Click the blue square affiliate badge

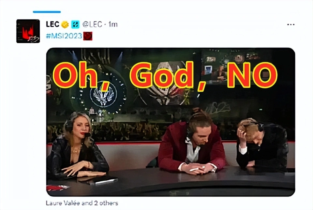[x=75, y=24]
